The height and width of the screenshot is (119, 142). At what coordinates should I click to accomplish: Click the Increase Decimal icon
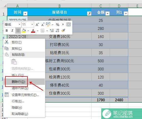pos(52,31)
